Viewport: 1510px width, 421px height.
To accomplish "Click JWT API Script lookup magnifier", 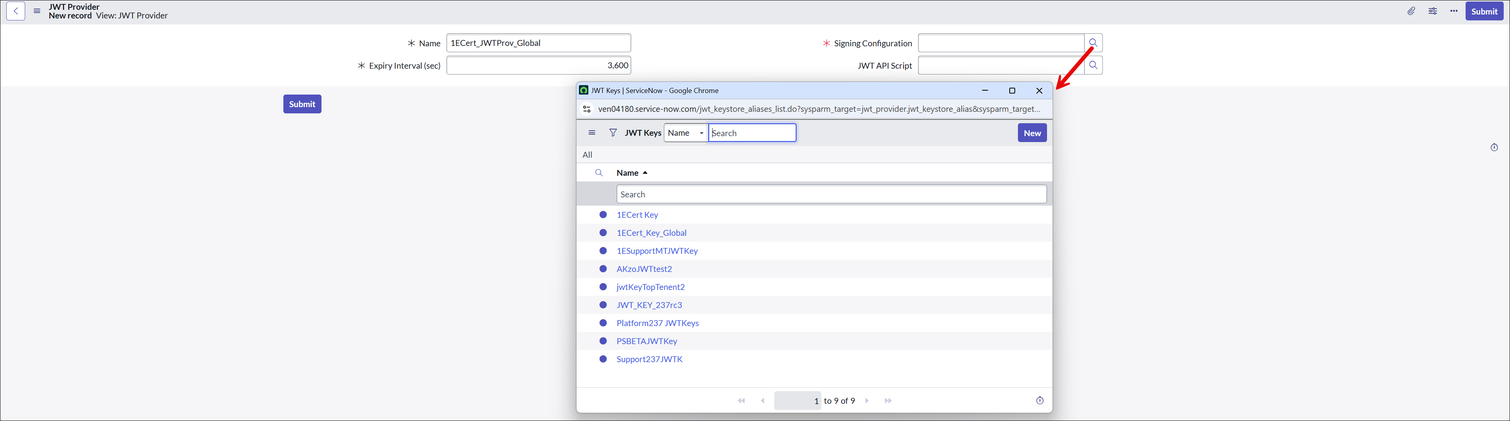I will (x=1093, y=66).
